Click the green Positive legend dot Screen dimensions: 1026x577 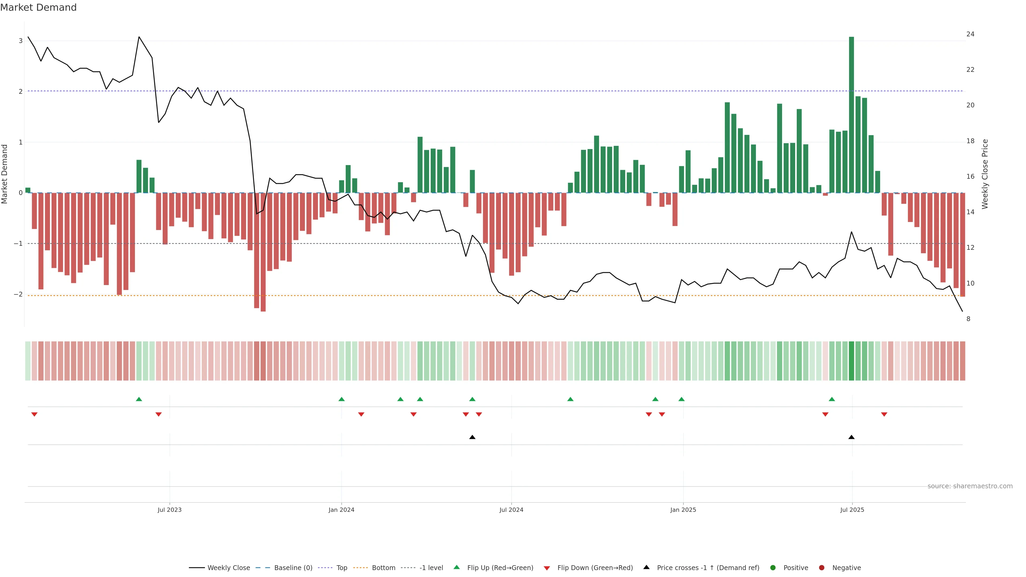pyautogui.click(x=773, y=567)
